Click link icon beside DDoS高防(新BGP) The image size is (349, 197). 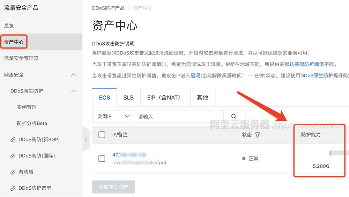tap(13, 140)
